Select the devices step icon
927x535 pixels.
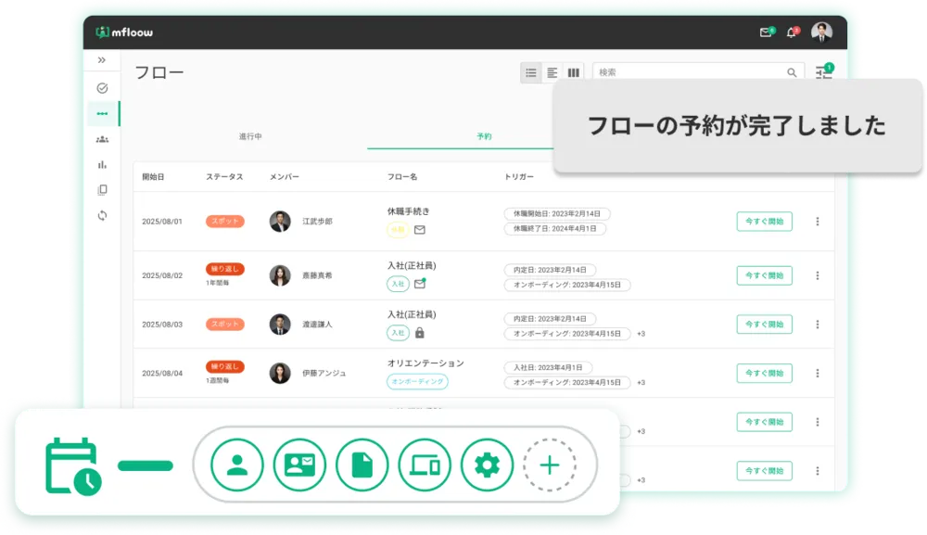[425, 465]
